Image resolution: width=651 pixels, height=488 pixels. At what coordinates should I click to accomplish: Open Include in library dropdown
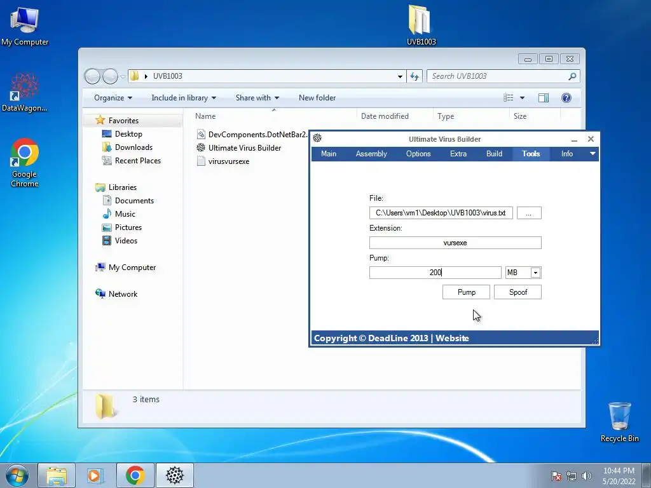click(x=184, y=97)
